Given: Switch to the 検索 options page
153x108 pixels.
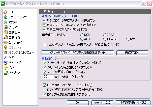Looking at the screenshot, I should click(x=9, y=58).
